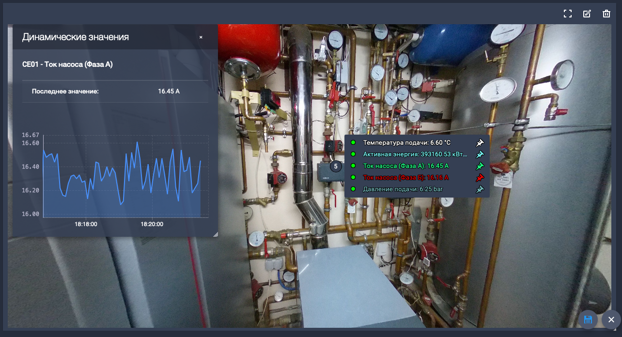Select the Активная энергия list entry
Image resolution: width=622 pixels, height=337 pixels.
[415, 154]
